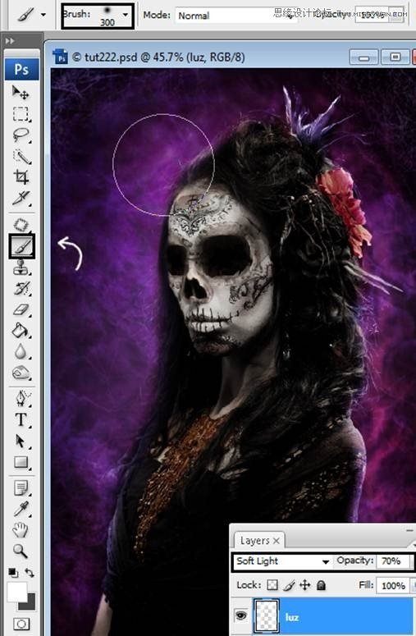Select the Clone Stamp tool
The width and height of the screenshot is (416, 636).
tap(21, 268)
